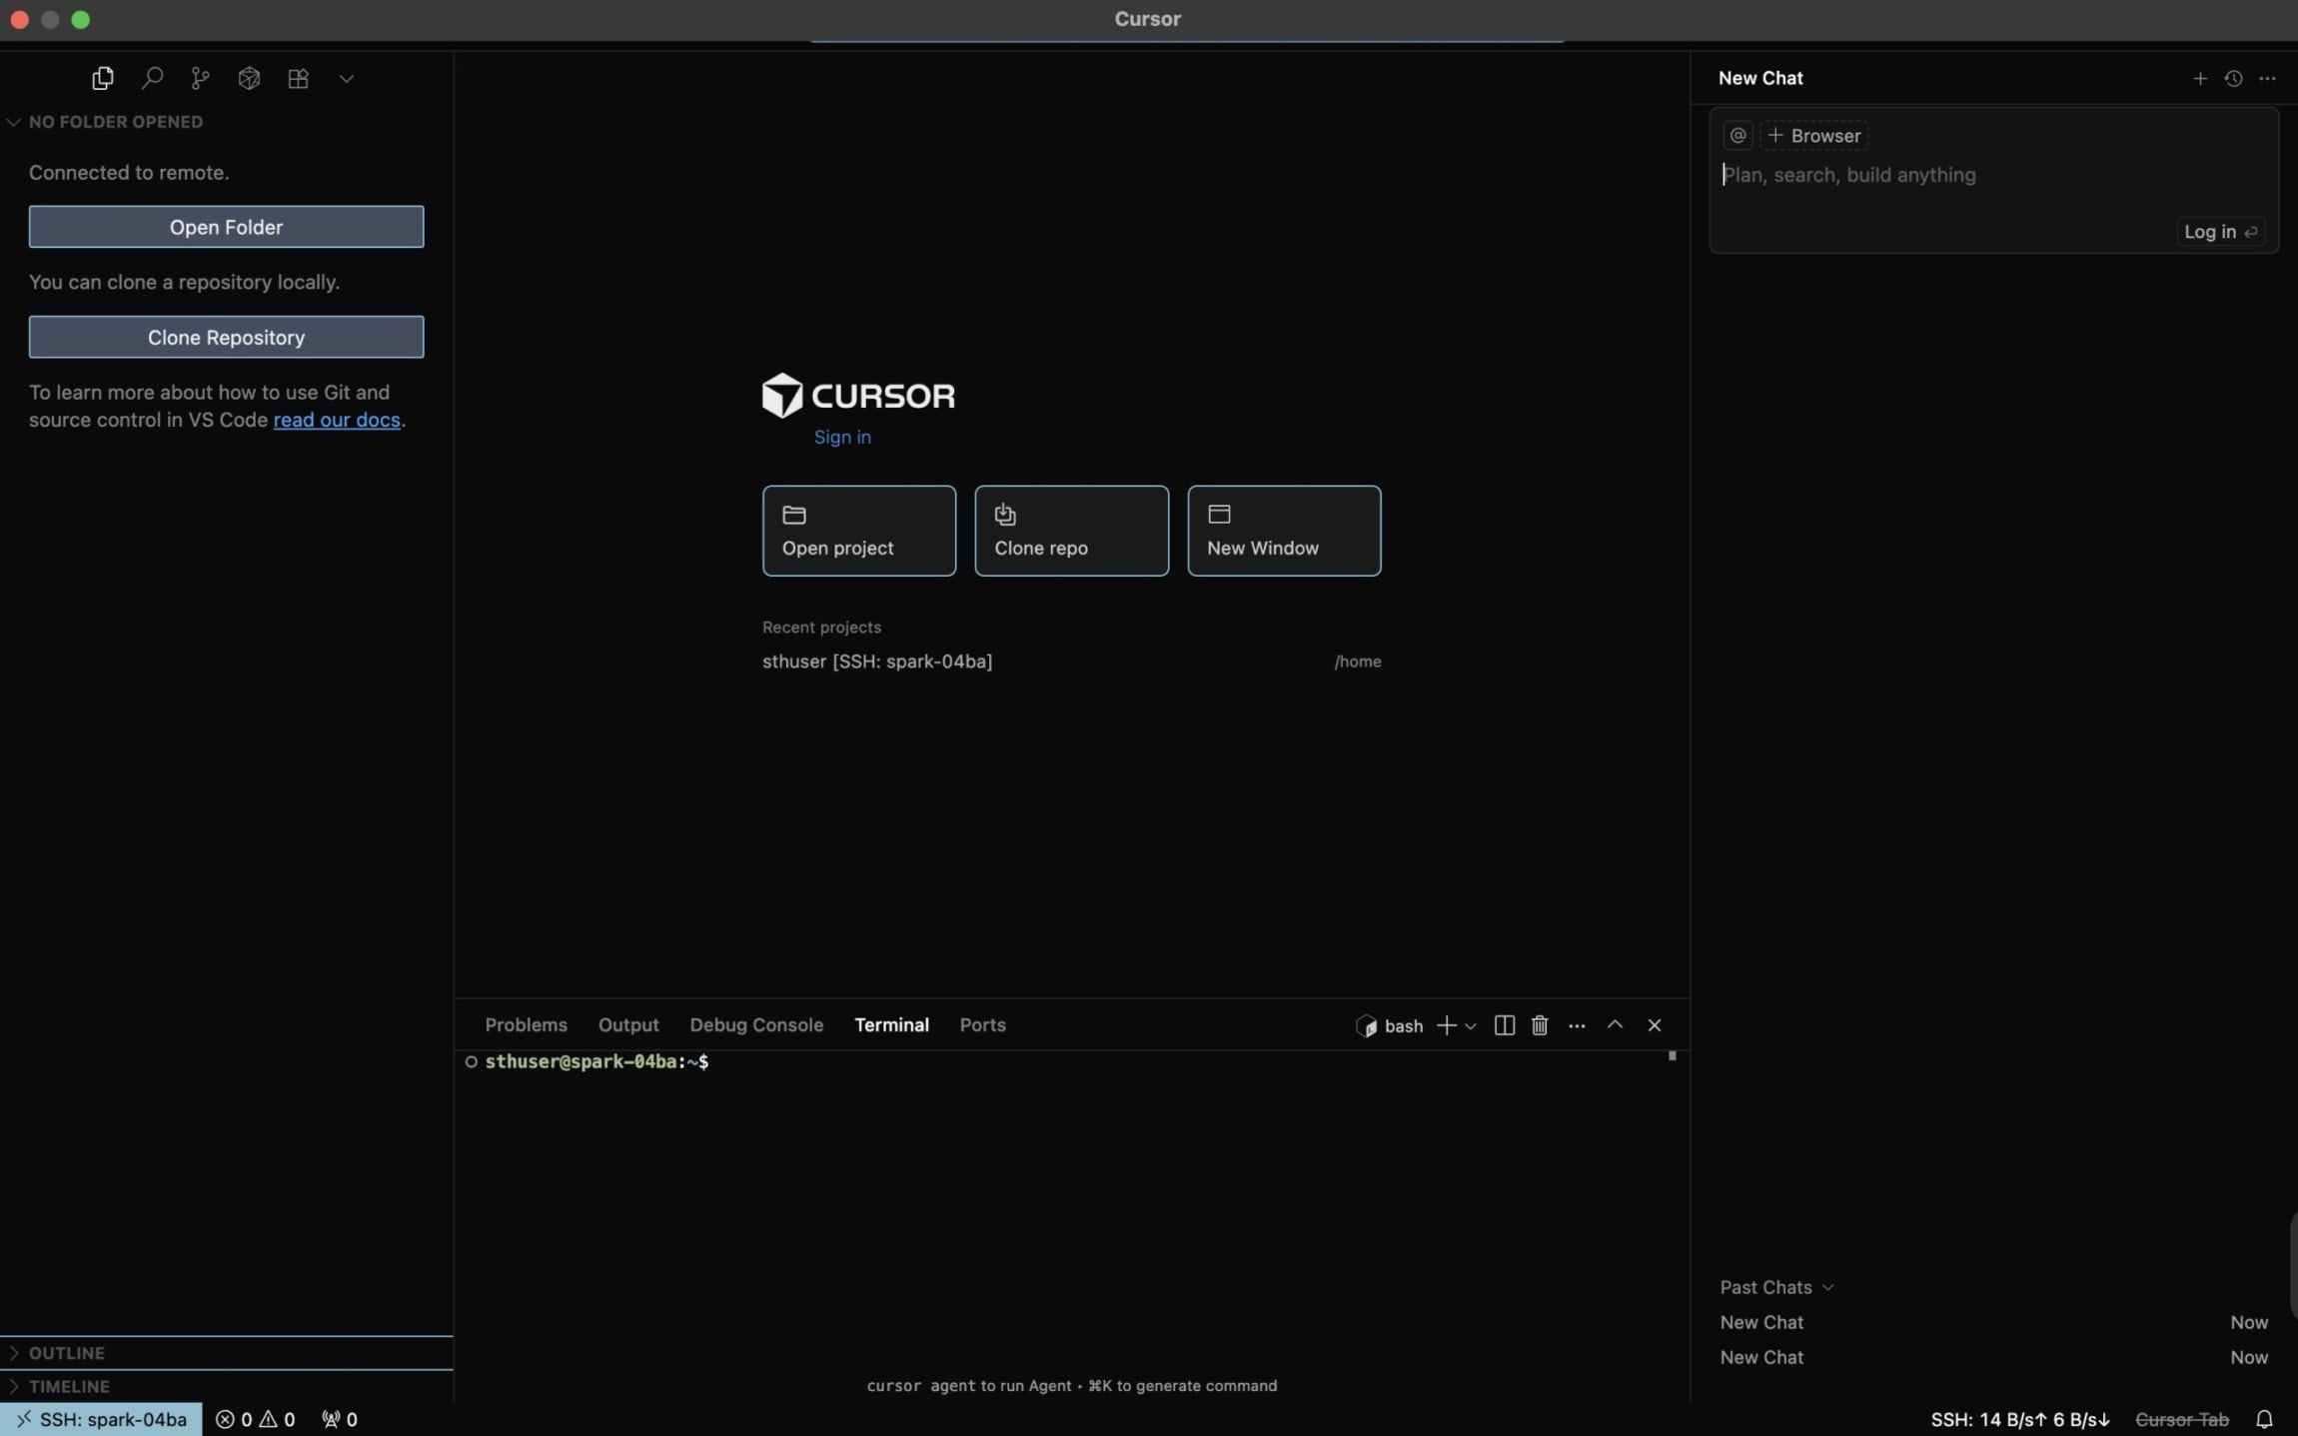Image resolution: width=2298 pixels, height=1436 pixels.
Task: Open chat history via clock icon
Action: pos(2233,78)
